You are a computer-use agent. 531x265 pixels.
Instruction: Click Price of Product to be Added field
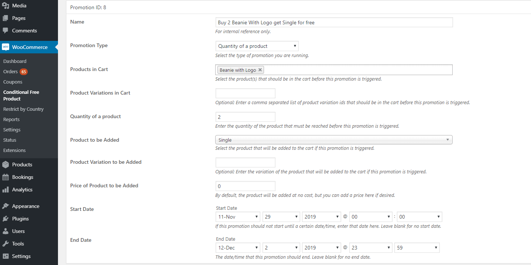click(245, 186)
